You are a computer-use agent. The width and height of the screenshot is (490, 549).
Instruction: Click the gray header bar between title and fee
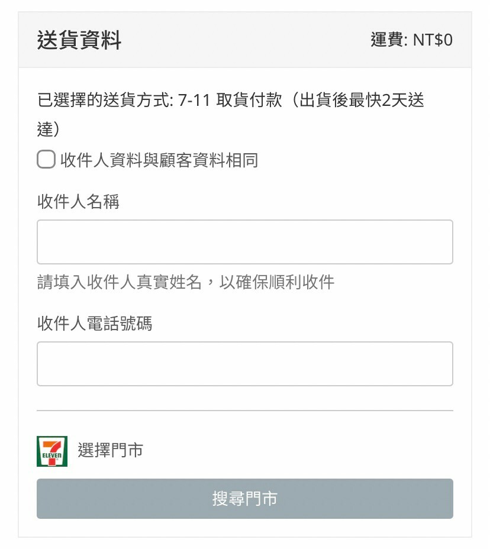245,40
